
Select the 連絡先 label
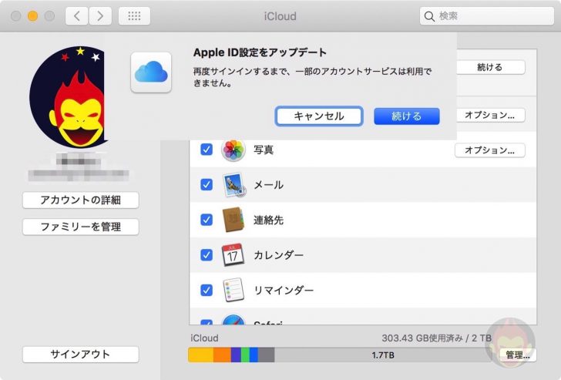(x=269, y=220)
